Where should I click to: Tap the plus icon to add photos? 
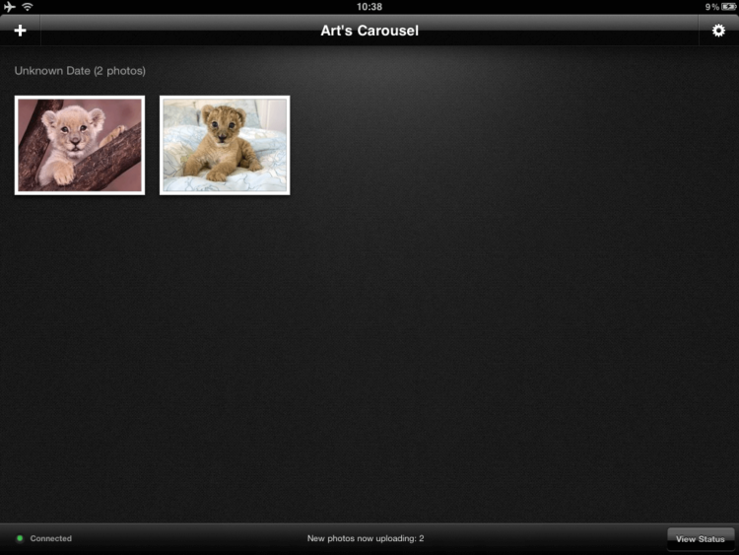(x=20, y=31)
